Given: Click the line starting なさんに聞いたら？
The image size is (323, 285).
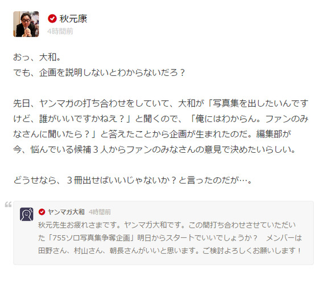Looking at the screenshot, I should (152, 134).
